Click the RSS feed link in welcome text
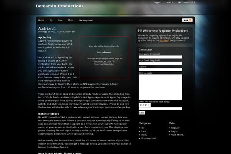 click(164, 40)
